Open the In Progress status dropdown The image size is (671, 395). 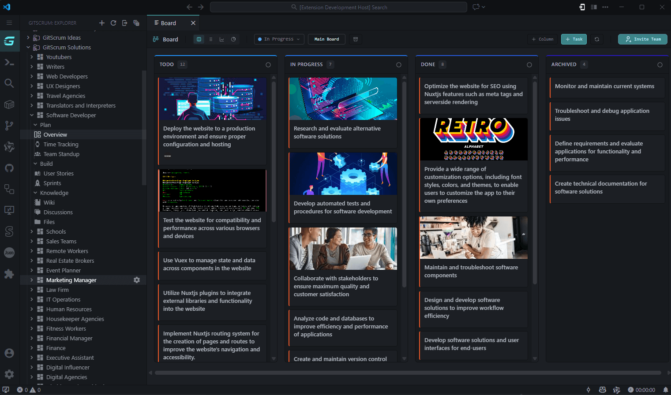pyautogui.click(x=279, y=39)
